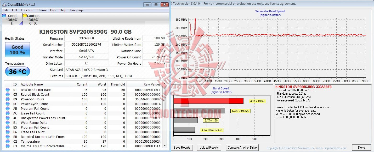
Task: Click the status orb for Unexpected Power Loss Count
Action: (8, 118)
